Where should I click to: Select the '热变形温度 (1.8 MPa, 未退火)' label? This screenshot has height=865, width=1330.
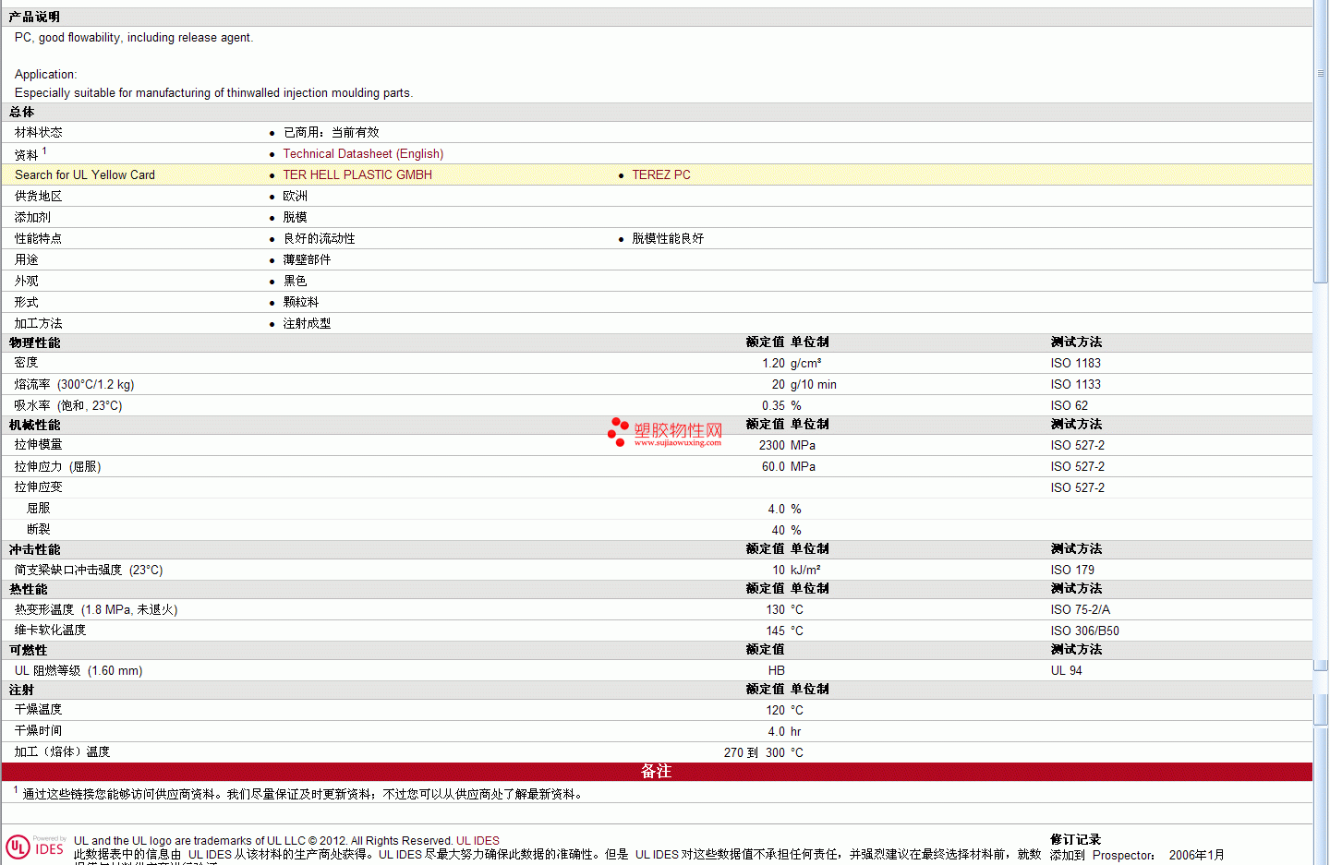[x=96, y=610]
